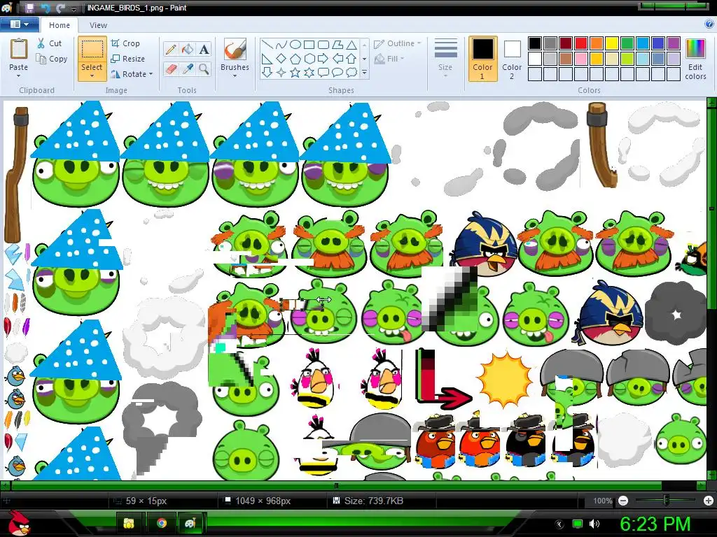The width and height of the screenshot is (717, 537).
Task: Open Customize Quick Access Toolbar arrow
Action: pyautogui.click(x=74, y=8)
